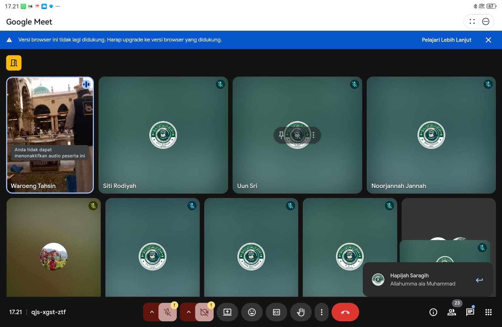Open the meeting details info icon
This screenshot has width=502, height=327.
[433, 312]
